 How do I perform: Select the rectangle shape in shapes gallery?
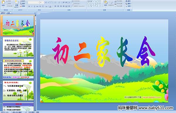pyautogui.click(x=98, y=1)
